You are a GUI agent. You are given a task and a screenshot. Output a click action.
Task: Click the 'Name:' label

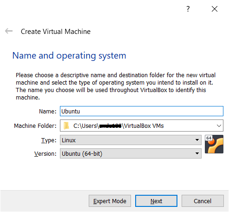tap(48, 111)
